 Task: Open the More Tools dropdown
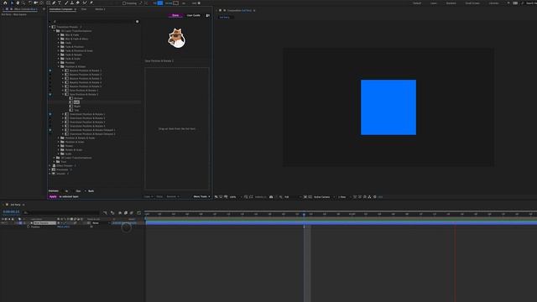coord(201,196)
